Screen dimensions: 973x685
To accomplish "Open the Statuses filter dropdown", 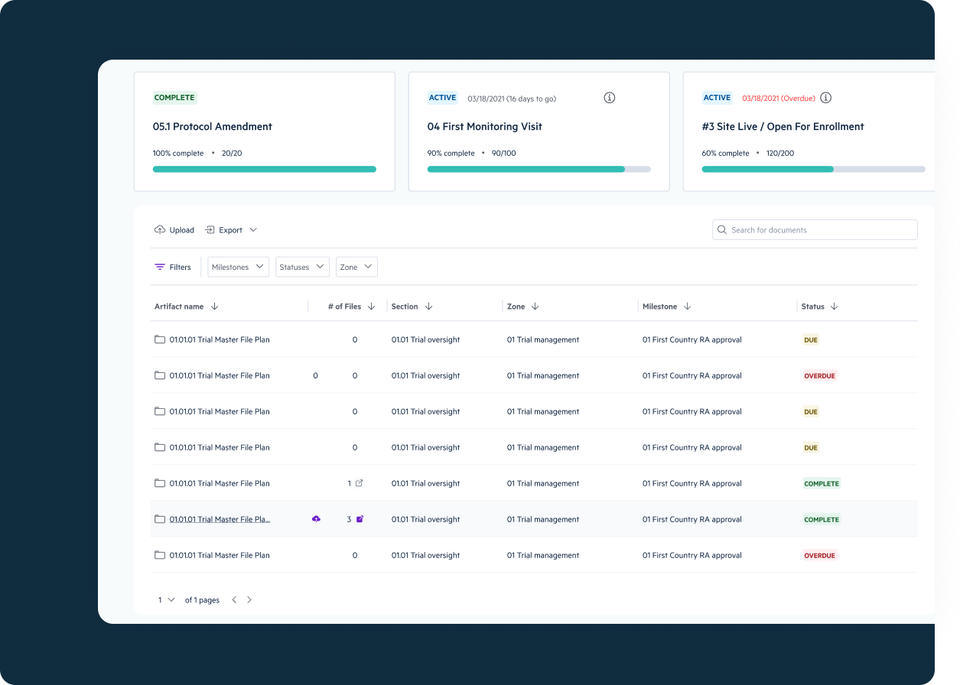I will [302, 267].
